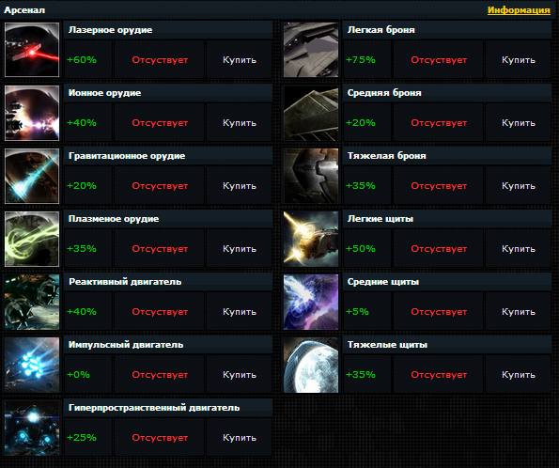Click the Импульсный двигатель title

(126, 345)
